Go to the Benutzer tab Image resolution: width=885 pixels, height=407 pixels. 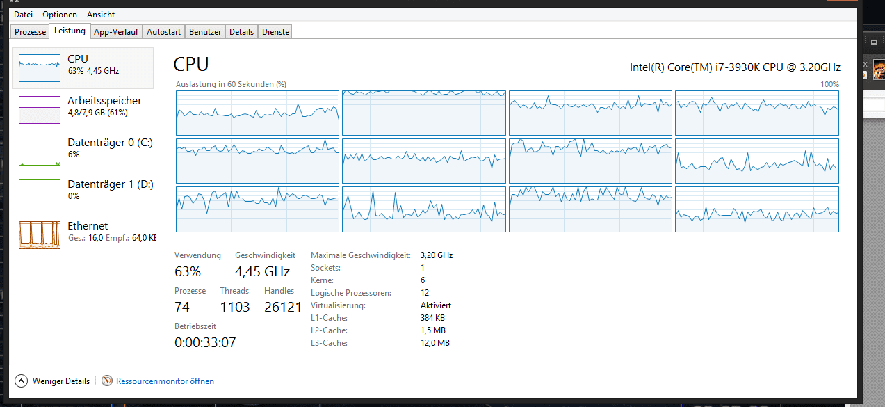[205, 32]
